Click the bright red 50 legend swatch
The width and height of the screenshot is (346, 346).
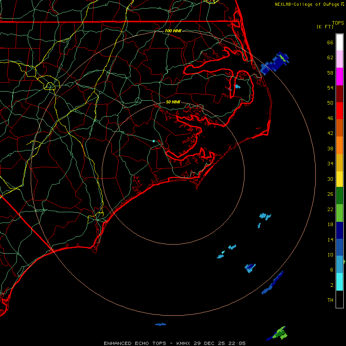pos(339,111)
